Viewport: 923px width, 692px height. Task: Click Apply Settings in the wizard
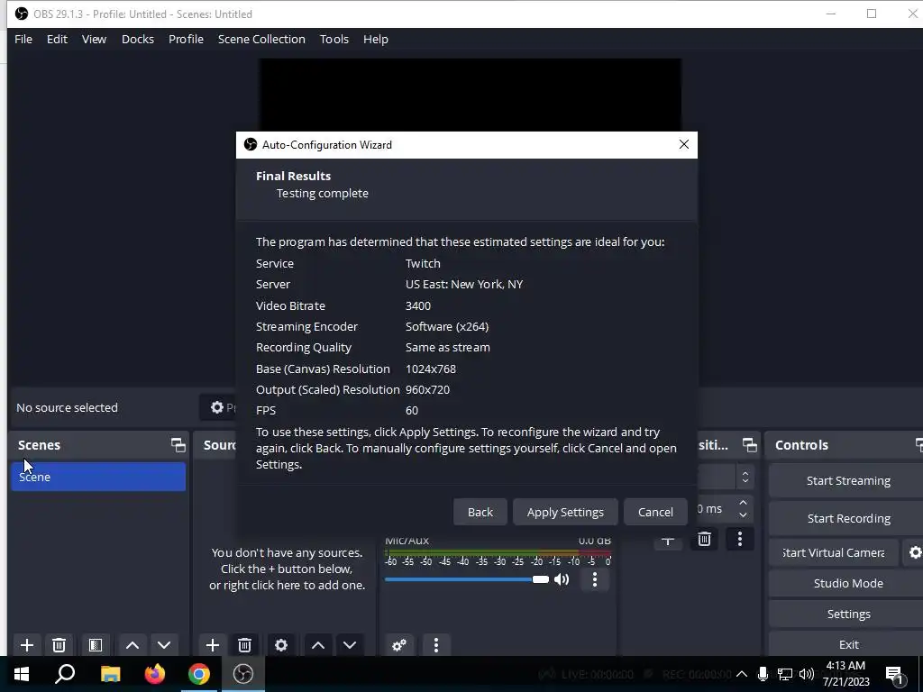click(x=565, y=512)
